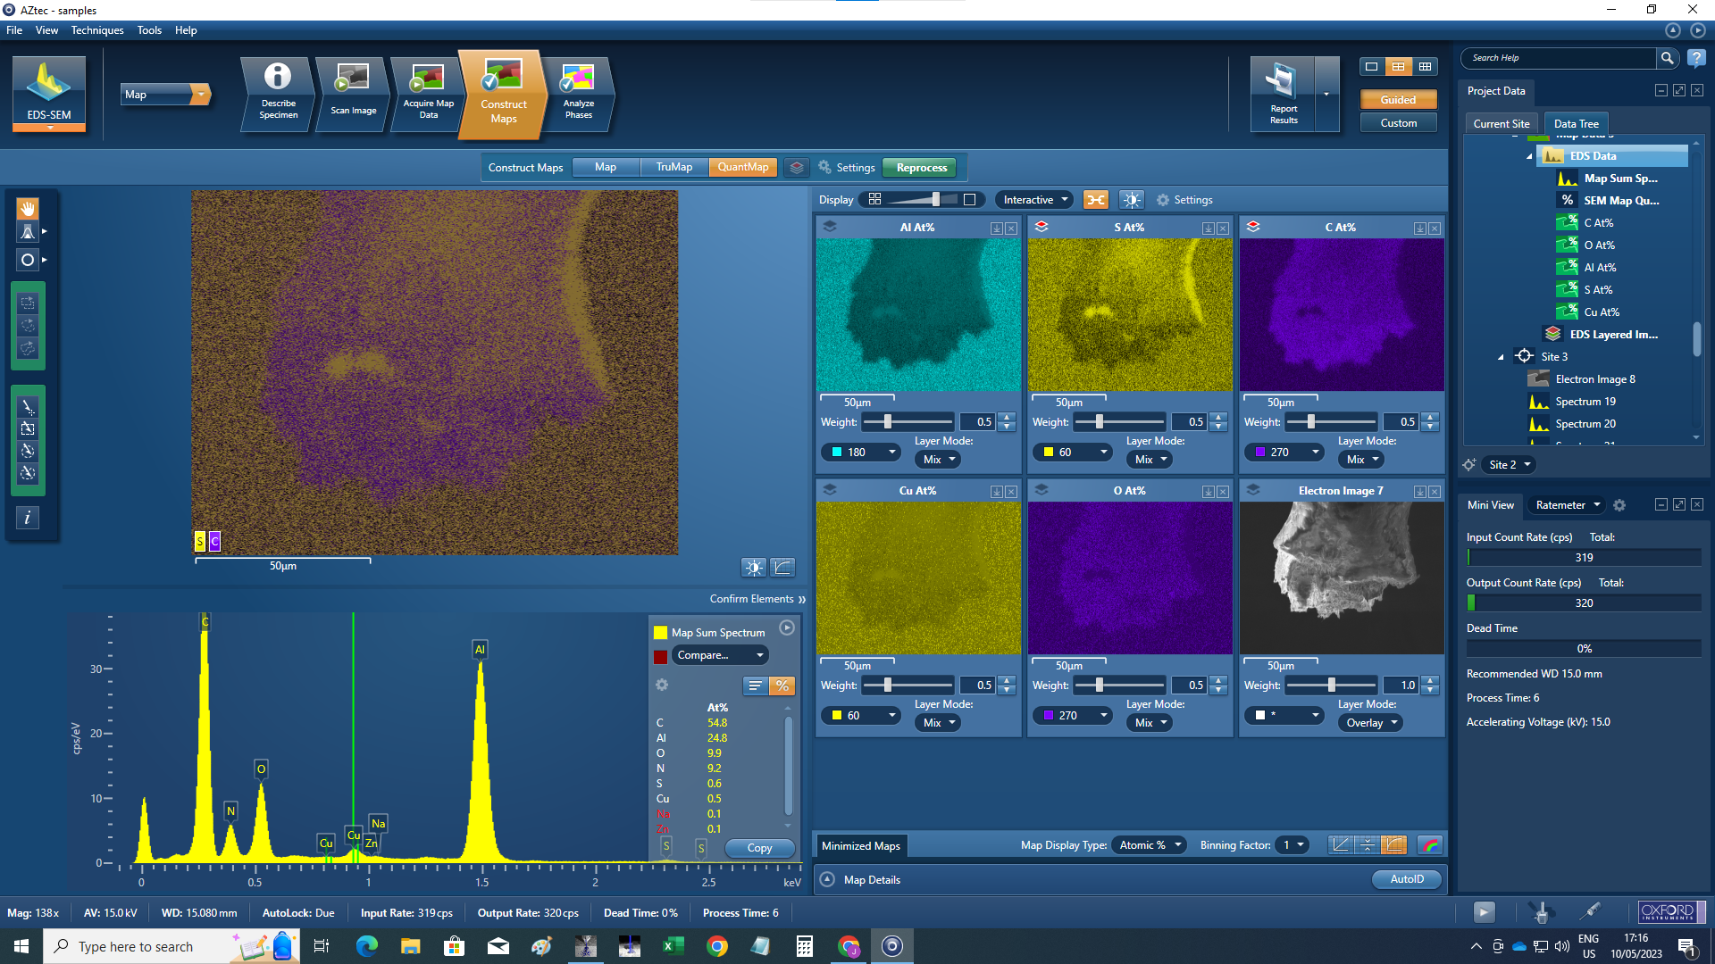1715x964 pixels.
Task: Switch to the Map tab in Construct Maps
Action: [x=606, y=167]
